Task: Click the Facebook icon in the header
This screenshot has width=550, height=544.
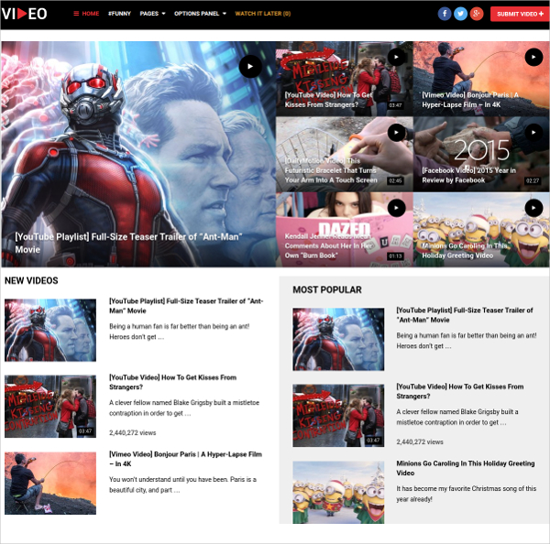Action: pos(445,14)
